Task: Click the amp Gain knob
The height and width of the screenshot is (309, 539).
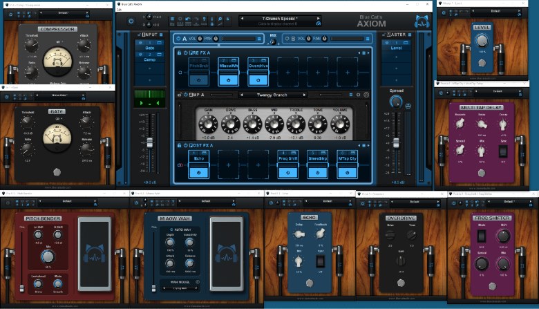Action: tap(207, 124)
